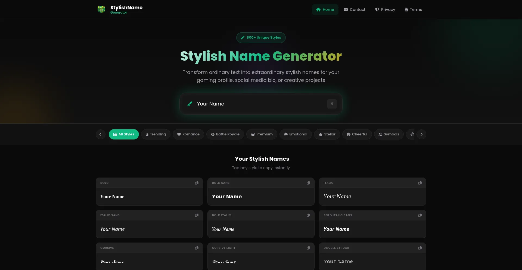This screenshot has width=522, height=270.
Task: Filter by Stellar styles
Action: point(327,134)
